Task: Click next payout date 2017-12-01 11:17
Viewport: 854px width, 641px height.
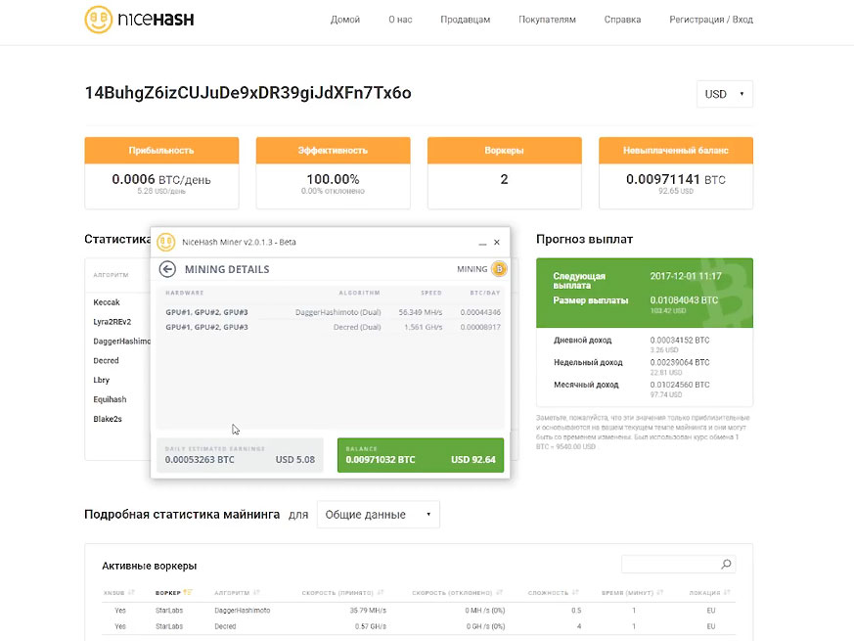Action: point(685,276)
